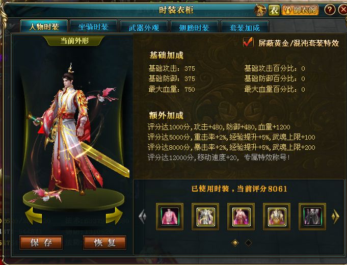The height and width of the screenshot is (265, 347).
Task: Select the second page indicator diamond
Action: tap(248, 243)
